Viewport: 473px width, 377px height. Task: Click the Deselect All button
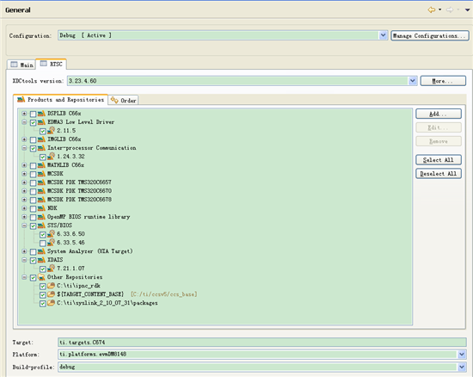point(439,174)
